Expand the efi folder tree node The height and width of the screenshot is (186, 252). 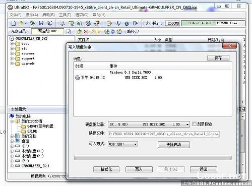[x=12, y=48]
